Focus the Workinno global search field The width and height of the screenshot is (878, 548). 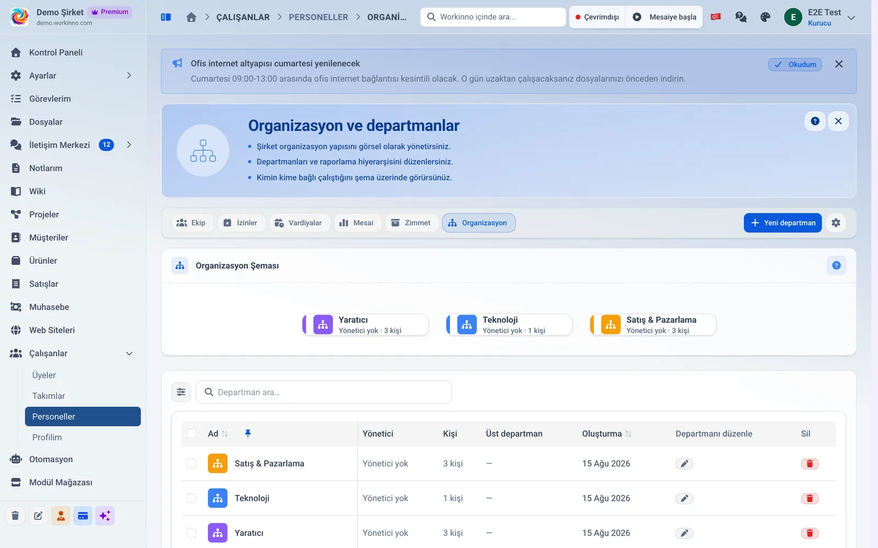(x=493, y=17)
